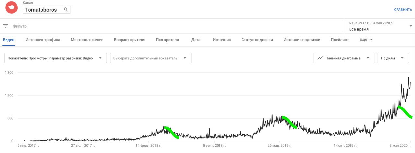Open the 'Возраст зрителя' tab

click(129, 40)
